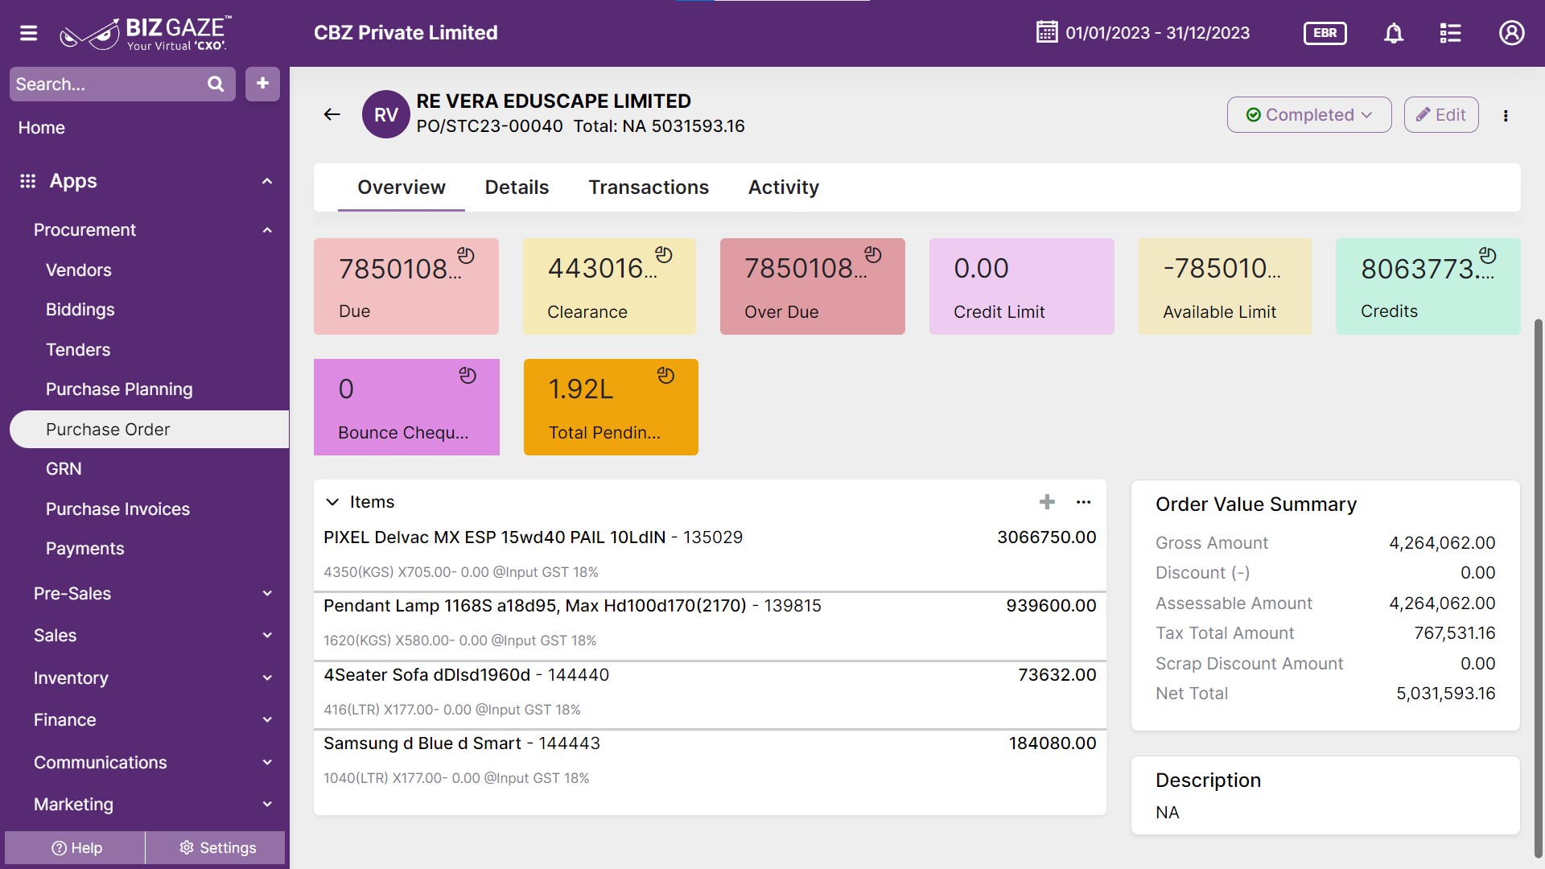Open Vendors in sidebar
This screenshot has height=869, width=1545.
pyautogui.click(x=79, y=270)
